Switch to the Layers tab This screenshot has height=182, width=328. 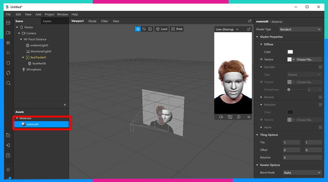click(x=47, y=21)
